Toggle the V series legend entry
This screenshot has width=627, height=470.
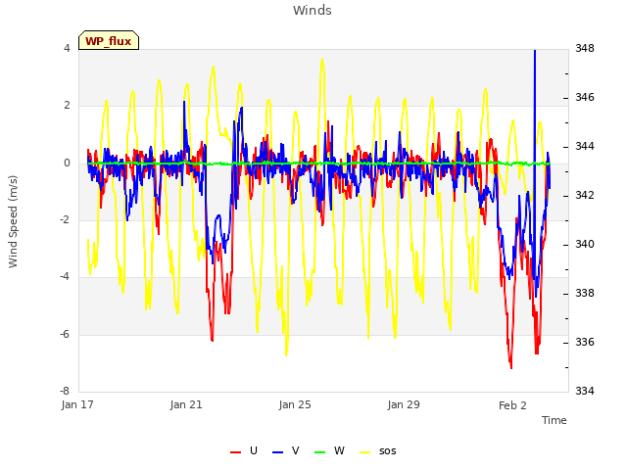285,450
